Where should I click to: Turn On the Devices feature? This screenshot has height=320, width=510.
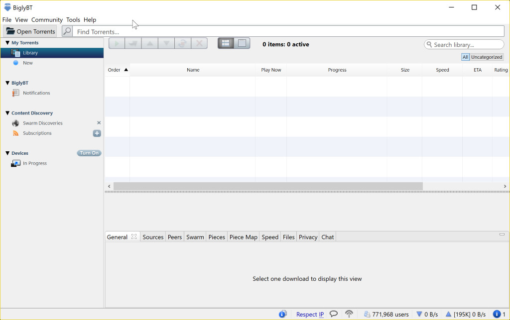coord(89,153)
